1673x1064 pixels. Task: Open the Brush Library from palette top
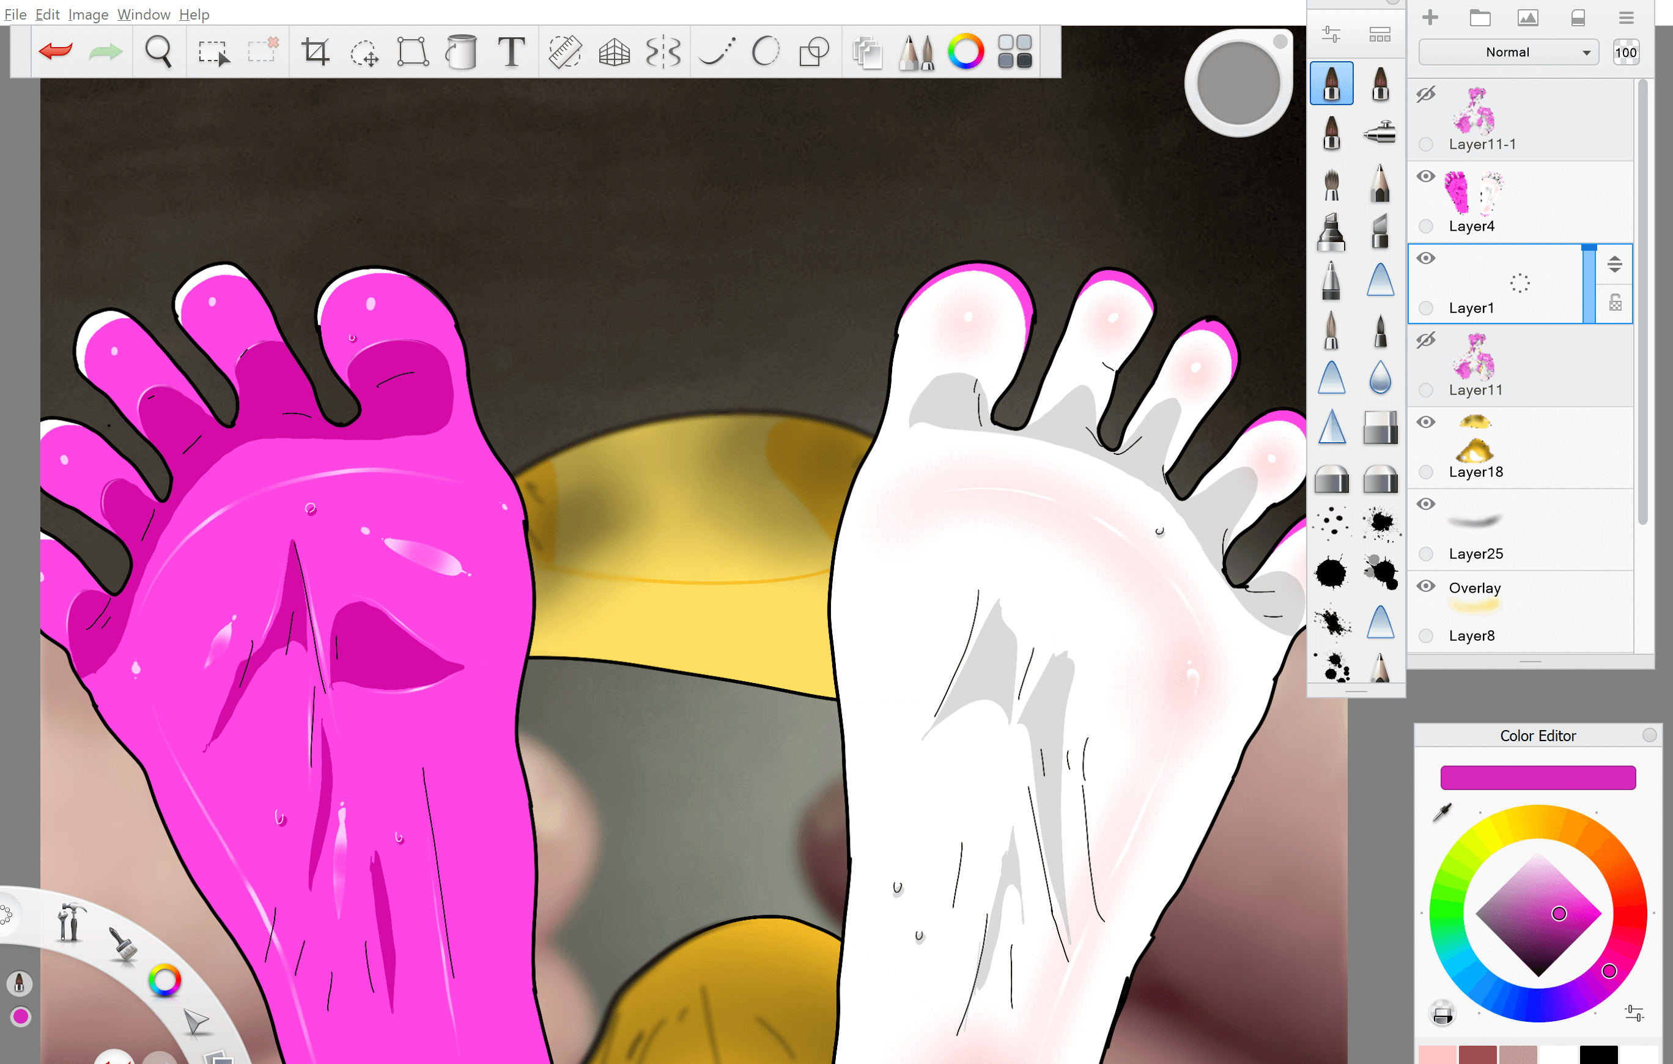click(x=1379, y=34)
